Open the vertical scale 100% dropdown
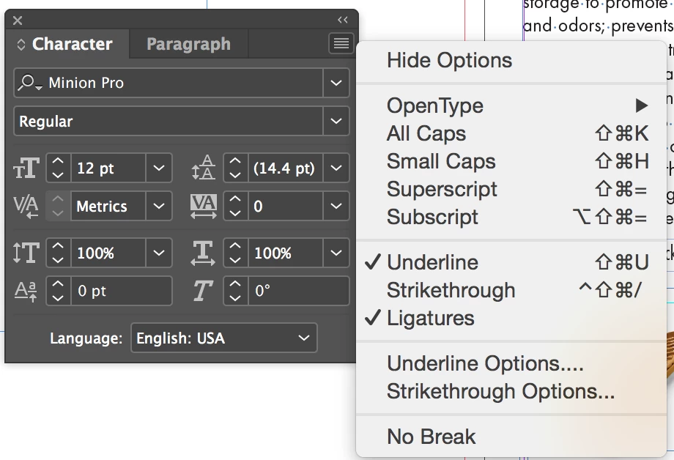Screen dimensions: 674x460 [159, 253]
